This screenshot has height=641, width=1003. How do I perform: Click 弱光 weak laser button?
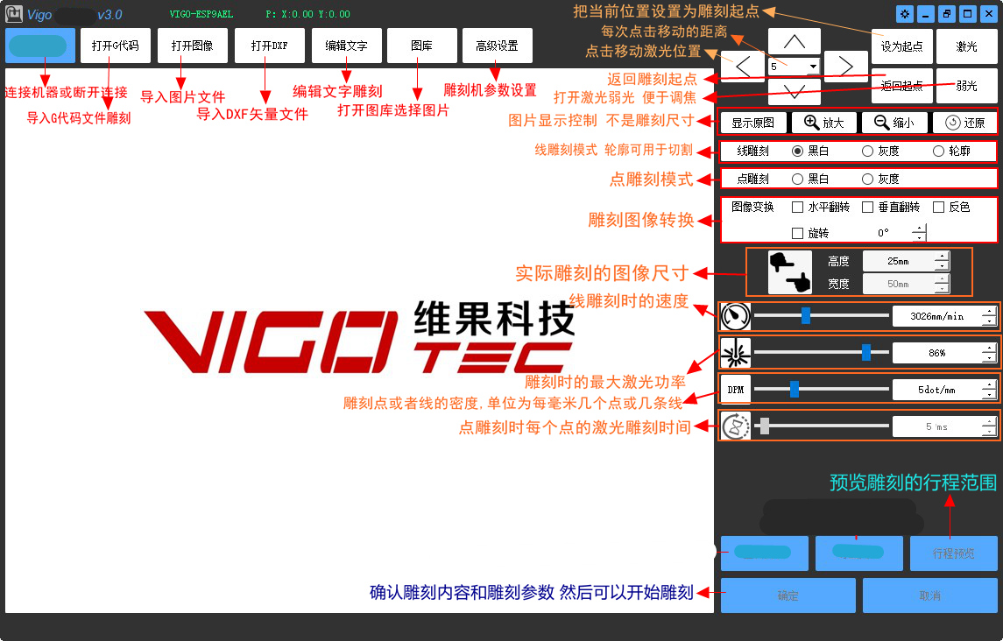(x=966, y=86)
